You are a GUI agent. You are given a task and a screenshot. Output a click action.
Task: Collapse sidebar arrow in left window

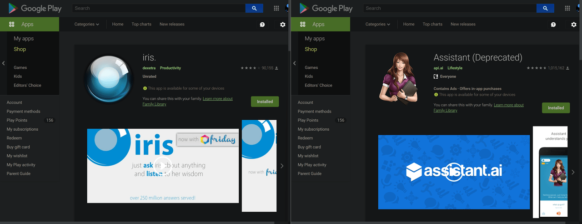tap(4, 63)
